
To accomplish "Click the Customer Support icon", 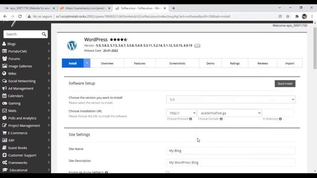I will [x=4, y=155].
